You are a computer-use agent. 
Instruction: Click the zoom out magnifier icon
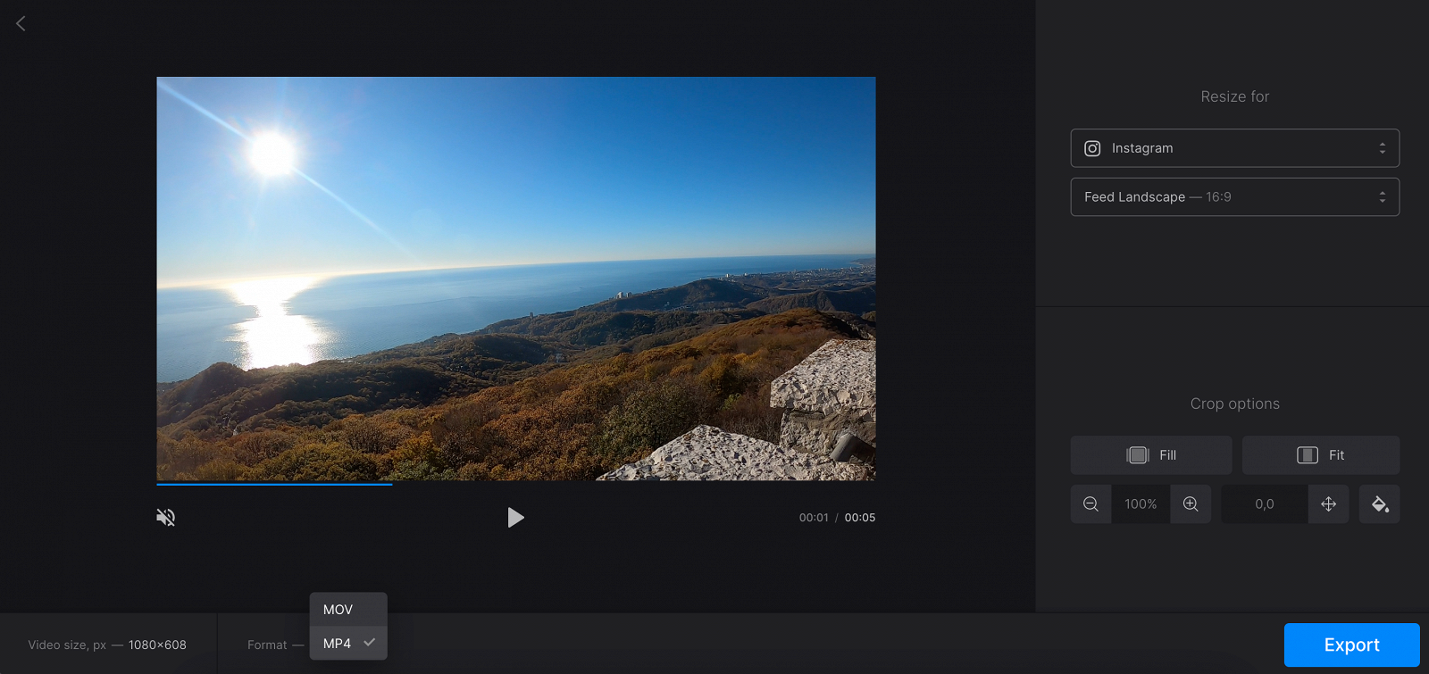[x=1091, y=504]
